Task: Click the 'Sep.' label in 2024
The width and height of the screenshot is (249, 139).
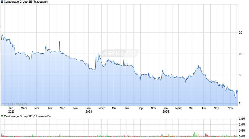Action: coord(141,108)
